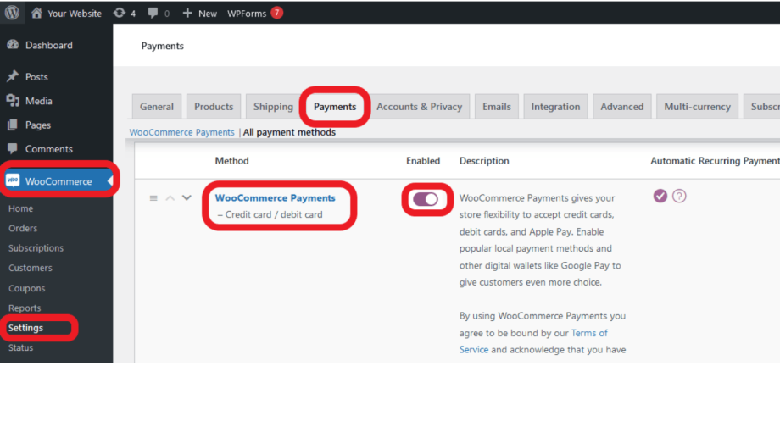Switch to Accounts & Privacy tab
This screenshot has width=780, height=438.
coord(420,107)
